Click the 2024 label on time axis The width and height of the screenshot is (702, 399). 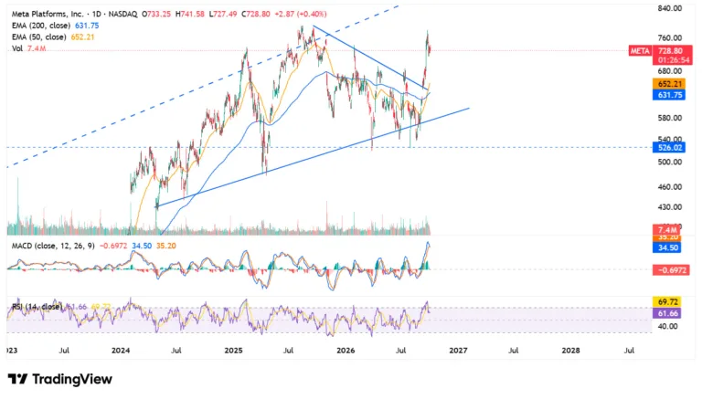click(x=121, y=351)
